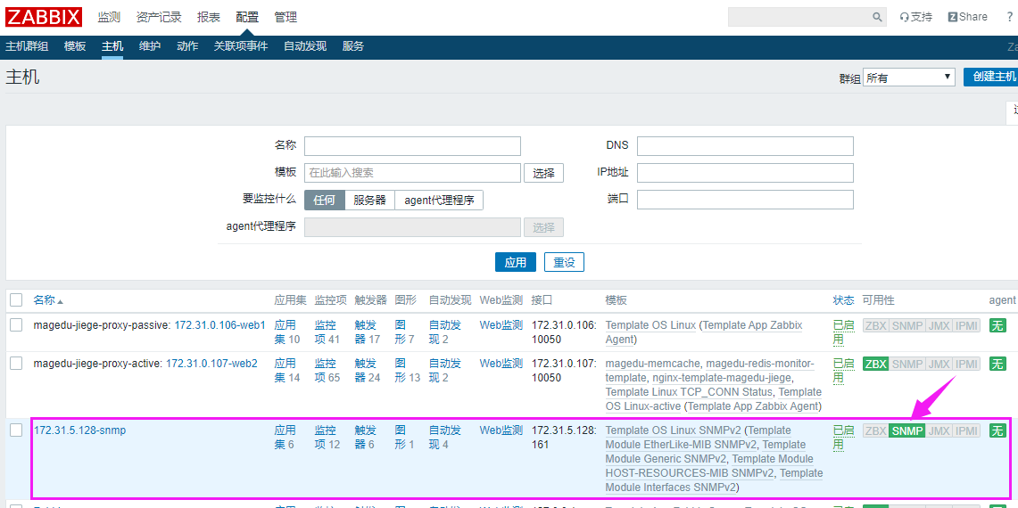Open Web监测 for 172.31.0.106-web1
This screenshot has height=508, width=1018.
click(x=501, y=325)
